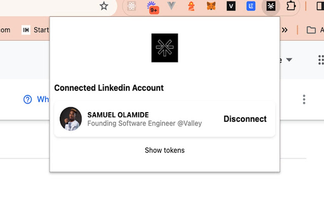
Task: Open the blue E extension icon
Action: [251, 6]
